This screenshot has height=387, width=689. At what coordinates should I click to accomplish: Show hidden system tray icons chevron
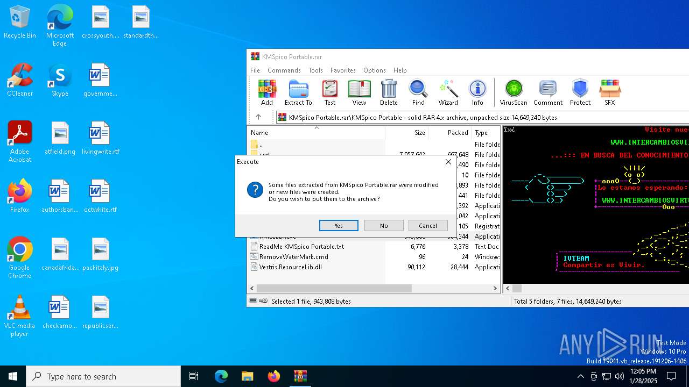pyautogui.click(x=580, y=376)
